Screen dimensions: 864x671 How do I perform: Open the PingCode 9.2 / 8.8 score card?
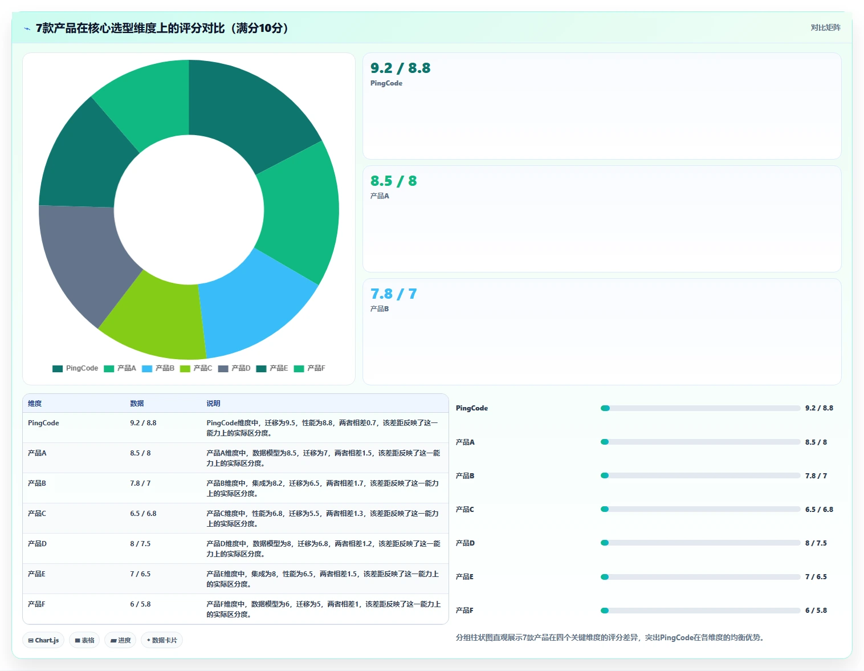tap(602, 106)
